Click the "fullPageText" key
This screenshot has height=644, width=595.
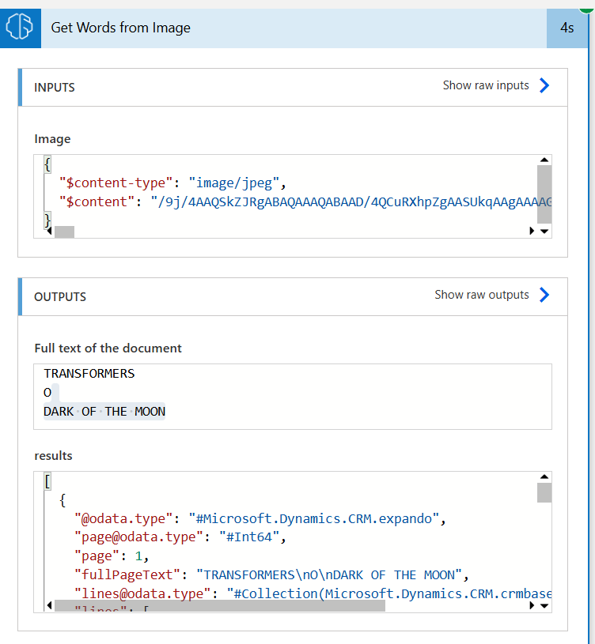[127, 575]
